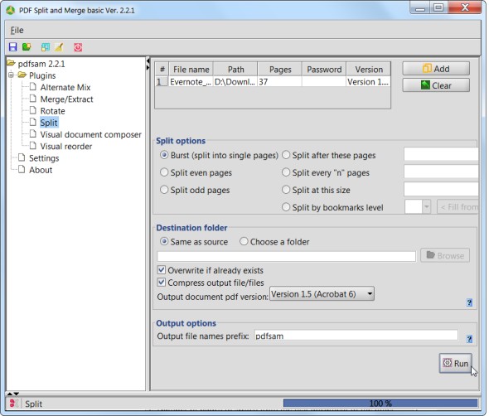Click the green Load environment icon

click(27, 47)
